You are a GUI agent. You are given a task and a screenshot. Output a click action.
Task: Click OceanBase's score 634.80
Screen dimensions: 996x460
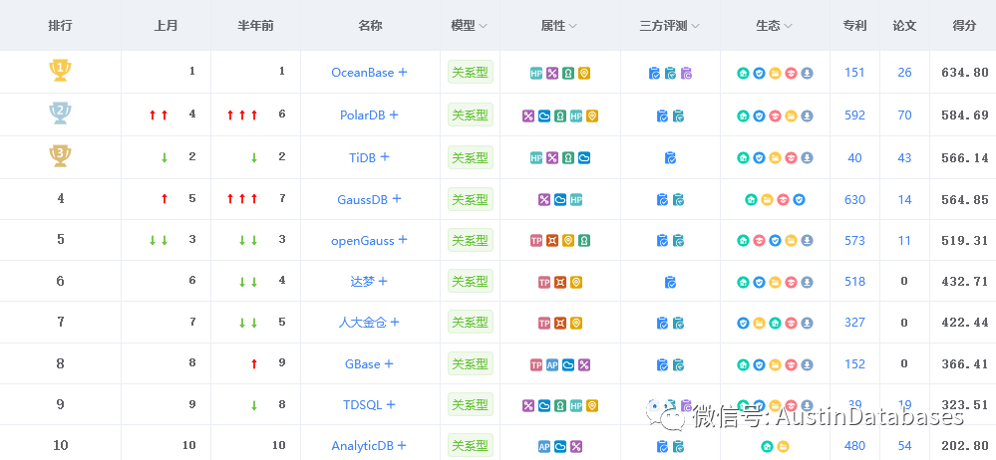(965, 73)
